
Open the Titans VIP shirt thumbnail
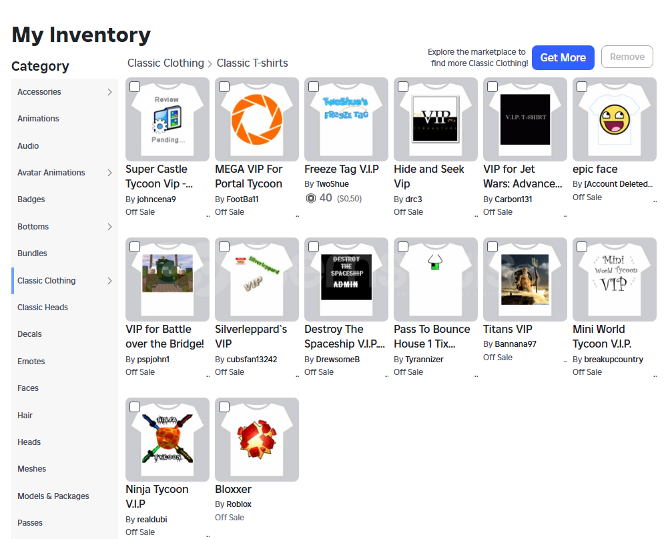click(525, 280)
